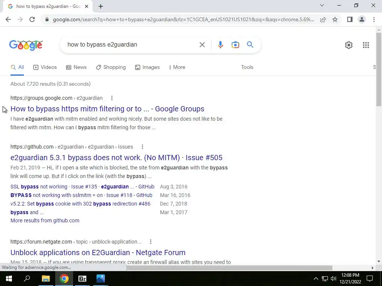Click the magnifier search button
This screenshot has width=382, height=286.
[x=250, y=45]
